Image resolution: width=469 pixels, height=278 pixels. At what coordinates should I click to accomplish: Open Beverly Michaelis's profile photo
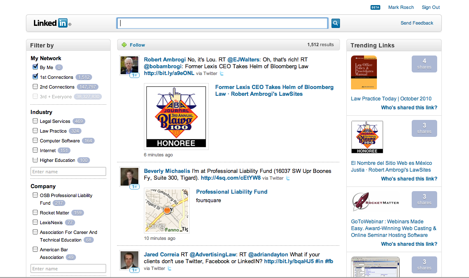pos(129,176)
